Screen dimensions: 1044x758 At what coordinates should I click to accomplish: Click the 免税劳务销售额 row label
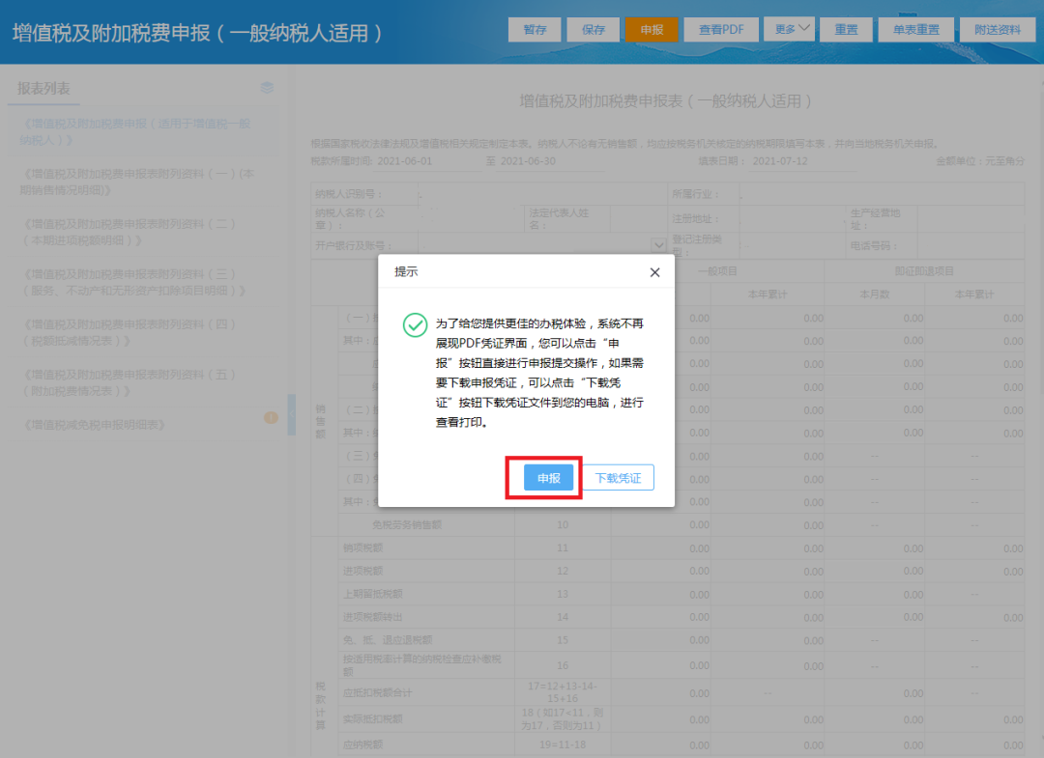pos(407,525)
